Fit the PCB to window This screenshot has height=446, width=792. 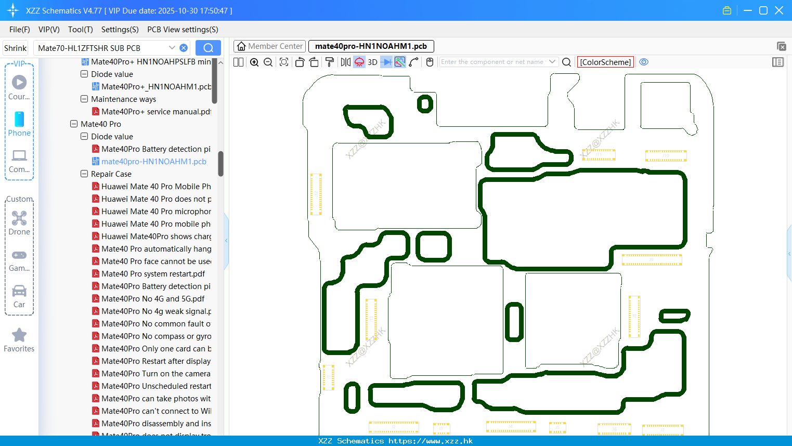(284, 62)
